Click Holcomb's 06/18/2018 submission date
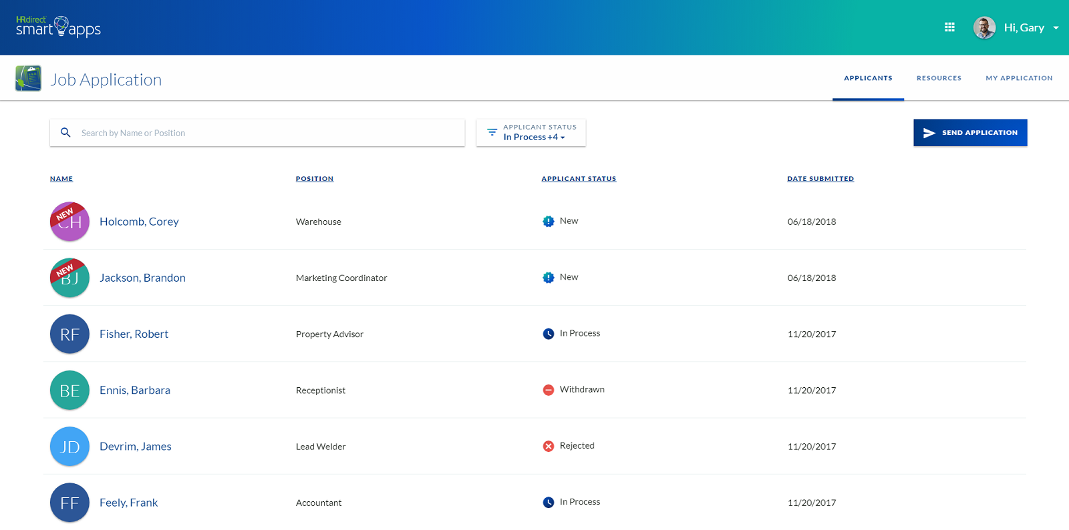This screenshot has width=1069, height=530. tap(812, 222)
